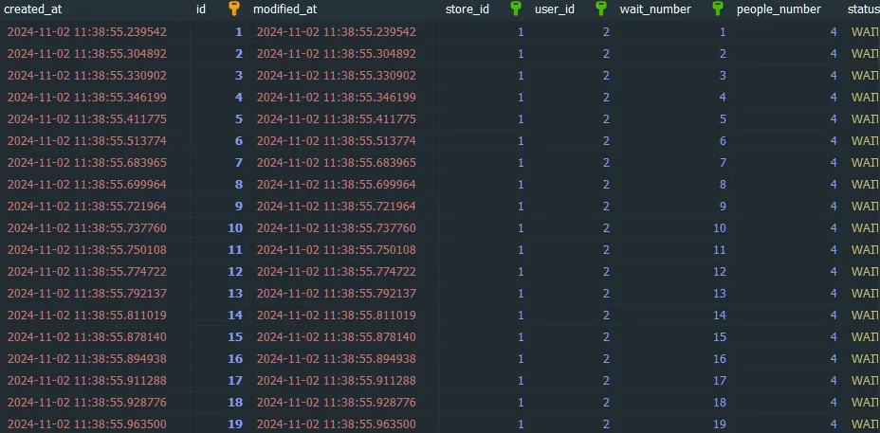Select created_at cell 11:38:55.699964
Viewport: 880px width, 433px height.
(87, 185)
